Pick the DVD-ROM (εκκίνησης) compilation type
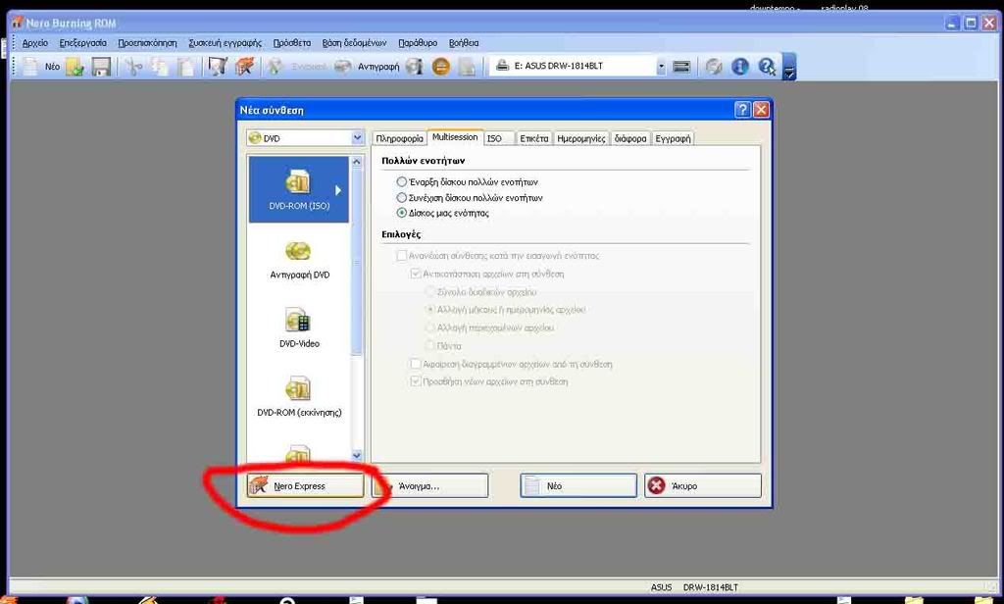Screen dimensions: 1004x604 pyautogui.click(x=299, y=397)
